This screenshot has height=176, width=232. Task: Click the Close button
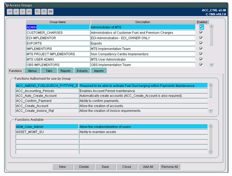coord(127,167)
